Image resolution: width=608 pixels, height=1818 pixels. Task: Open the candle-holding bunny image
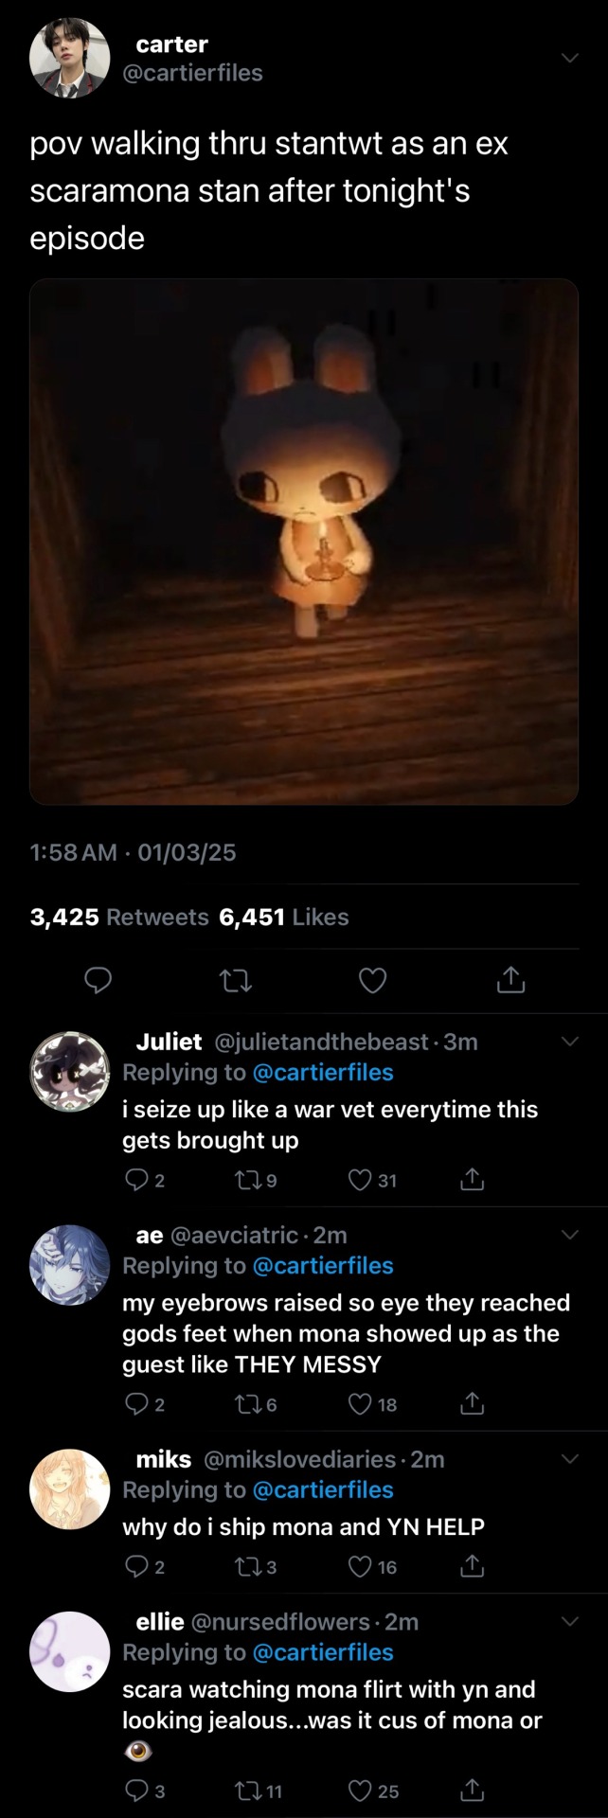[x=304, y=542]
